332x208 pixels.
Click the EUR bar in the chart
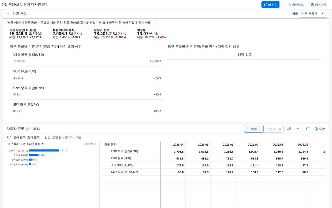[x=34, y=155]
